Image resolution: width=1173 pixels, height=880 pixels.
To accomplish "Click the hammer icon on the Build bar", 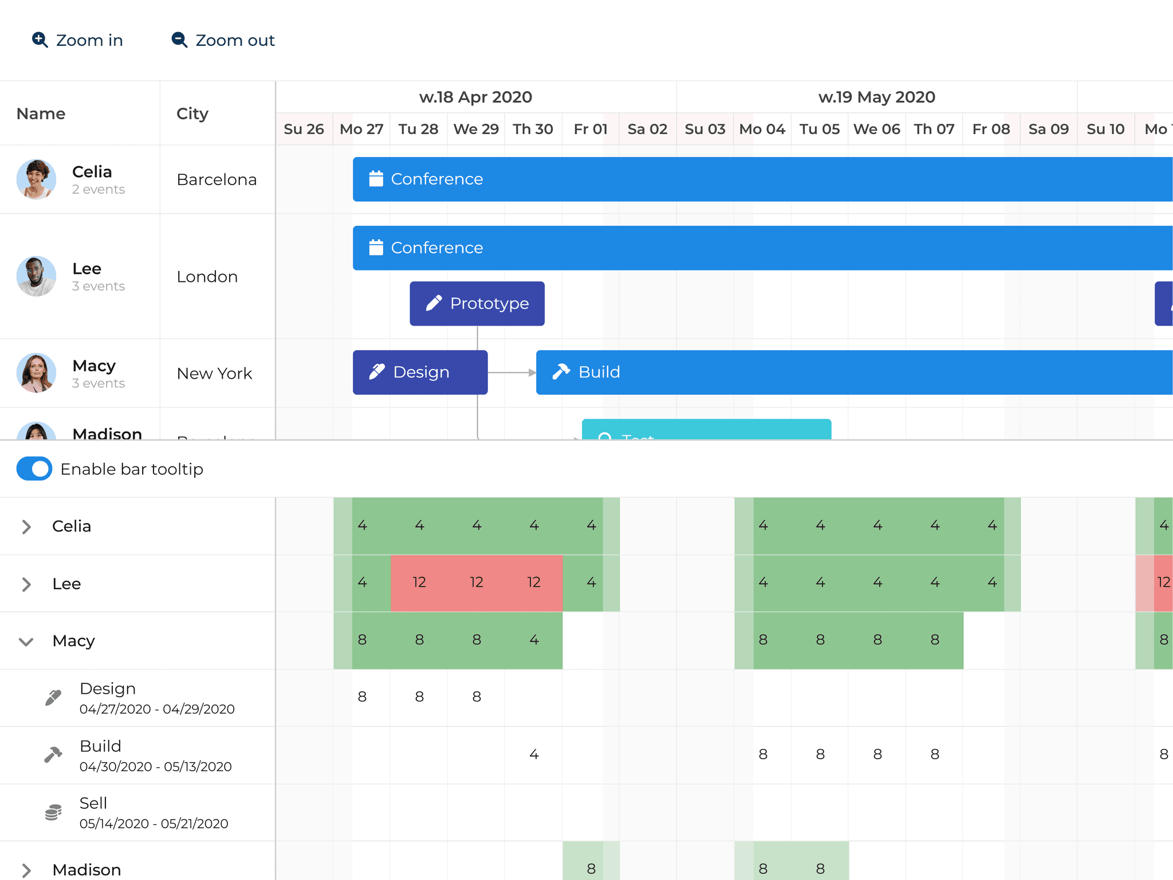I will [x=562, y=372].
